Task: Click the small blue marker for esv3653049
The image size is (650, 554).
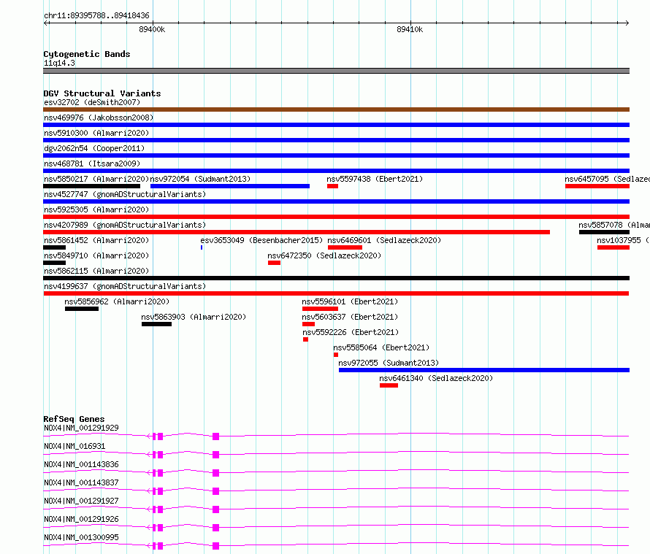Action: 202,247
